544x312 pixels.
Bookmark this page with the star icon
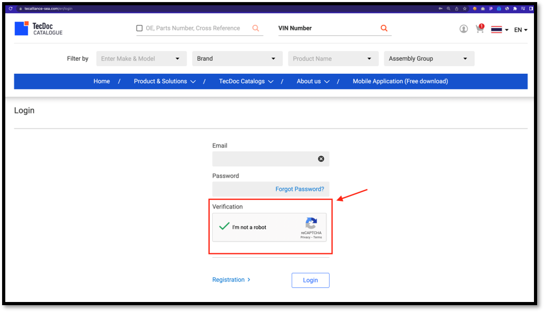point(465,8)
